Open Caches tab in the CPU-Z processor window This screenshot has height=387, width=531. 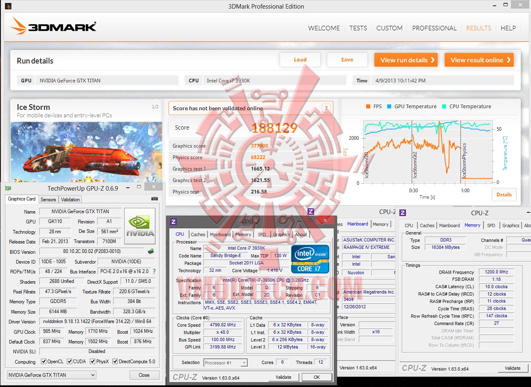coord(198,234)
